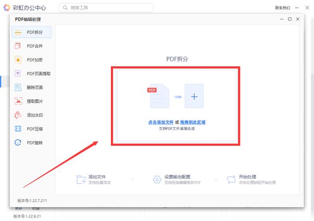The height and width of the screenshot is (221, 314).
Task: Select 添加水印 in the sidebar
Action: tap(31, 115)
